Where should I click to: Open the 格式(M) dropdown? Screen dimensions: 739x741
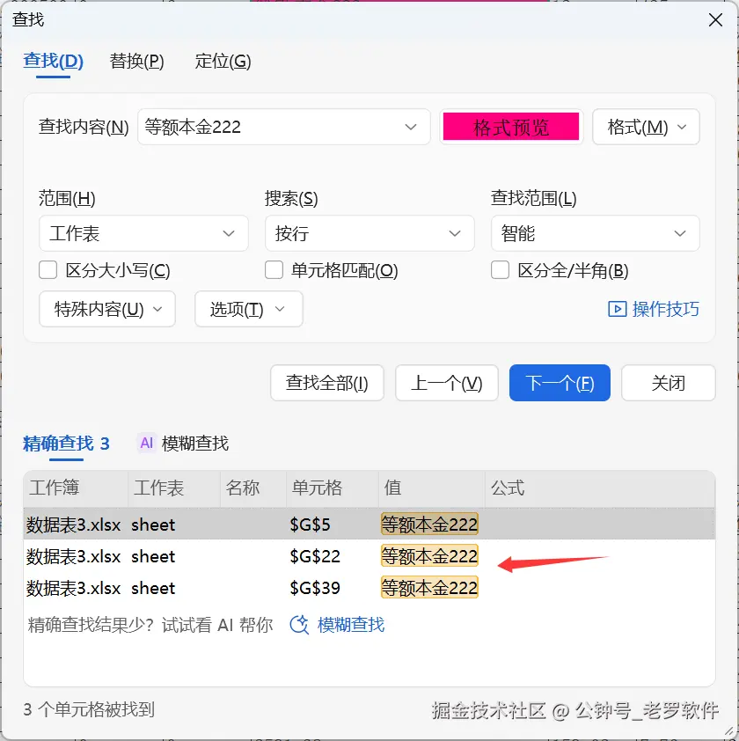[x=646, y=127]
